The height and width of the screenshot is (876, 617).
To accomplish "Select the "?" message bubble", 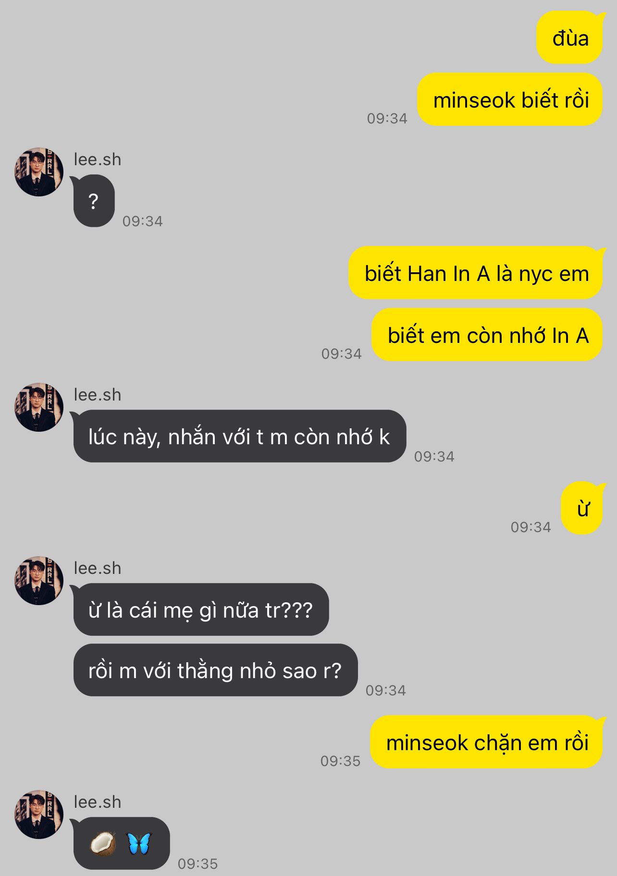I will pyautogui.click(x=94, y=201).
